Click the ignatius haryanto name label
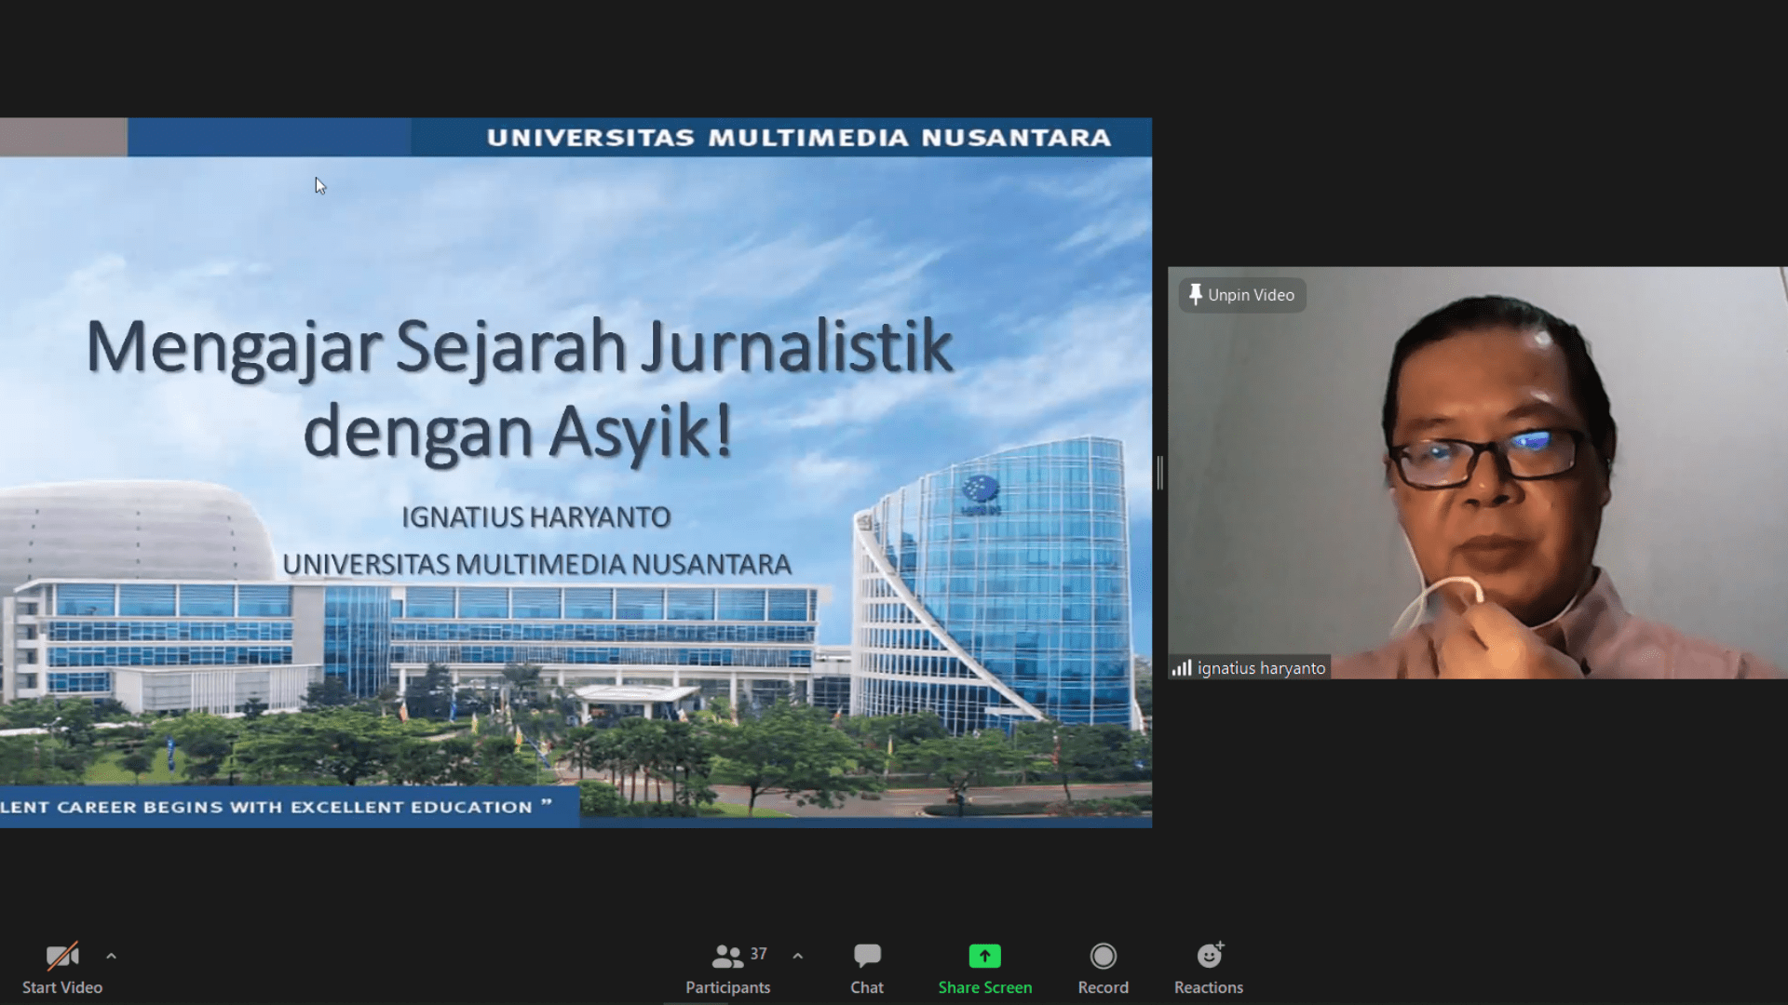The height and width of the screenshot is (1005, 1788). pyautogui.click(x=1260, y=668)
